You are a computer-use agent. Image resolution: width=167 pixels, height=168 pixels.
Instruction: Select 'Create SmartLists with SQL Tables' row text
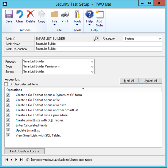tap(39, 120)
